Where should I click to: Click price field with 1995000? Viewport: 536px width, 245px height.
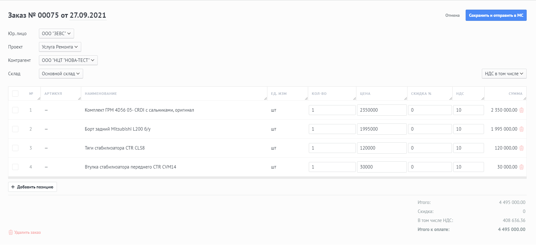tap(382, 129)
